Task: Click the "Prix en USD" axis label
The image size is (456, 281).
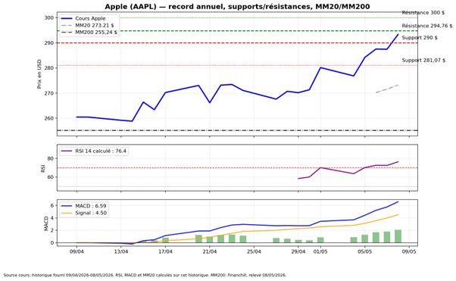Action: click(x=39, y=74)
